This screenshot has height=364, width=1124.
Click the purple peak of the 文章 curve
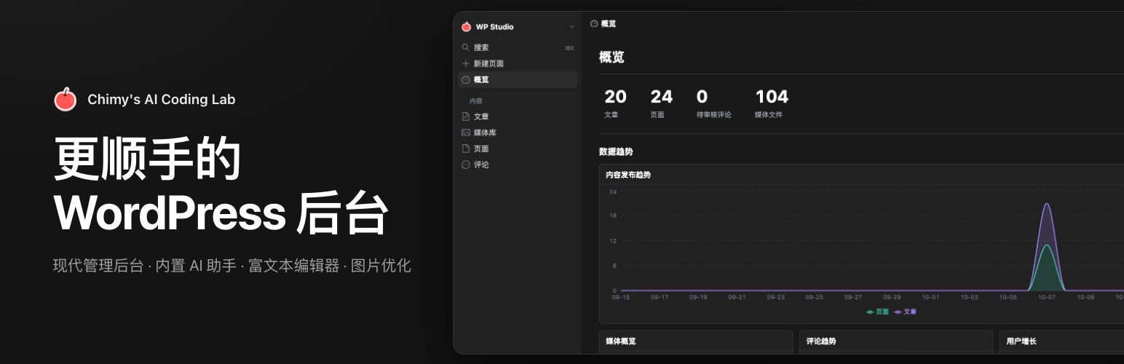(1047, 204)
